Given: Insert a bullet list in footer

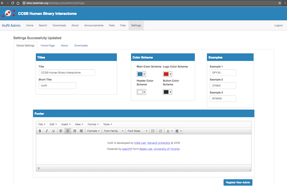Looking at the screenshot, I should [153, 131].
